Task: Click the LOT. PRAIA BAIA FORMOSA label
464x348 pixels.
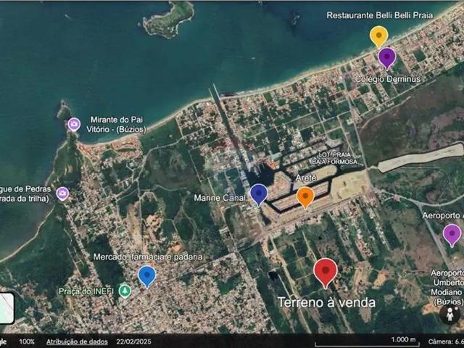Action: coord(335,158)
